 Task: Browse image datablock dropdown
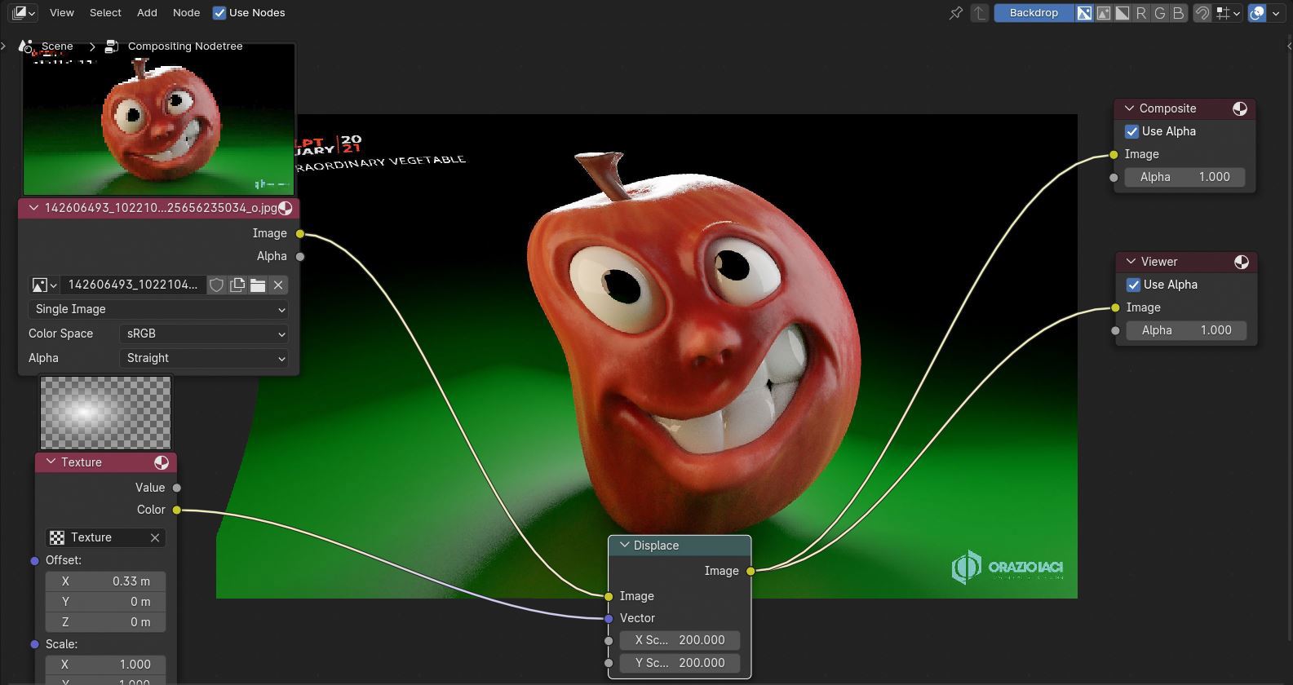pyautogui.click(x=44, y=285)
